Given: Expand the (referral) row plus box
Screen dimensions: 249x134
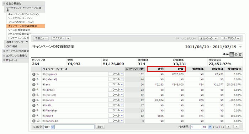Looking at the screenshot, I should [x=44, y=79].
